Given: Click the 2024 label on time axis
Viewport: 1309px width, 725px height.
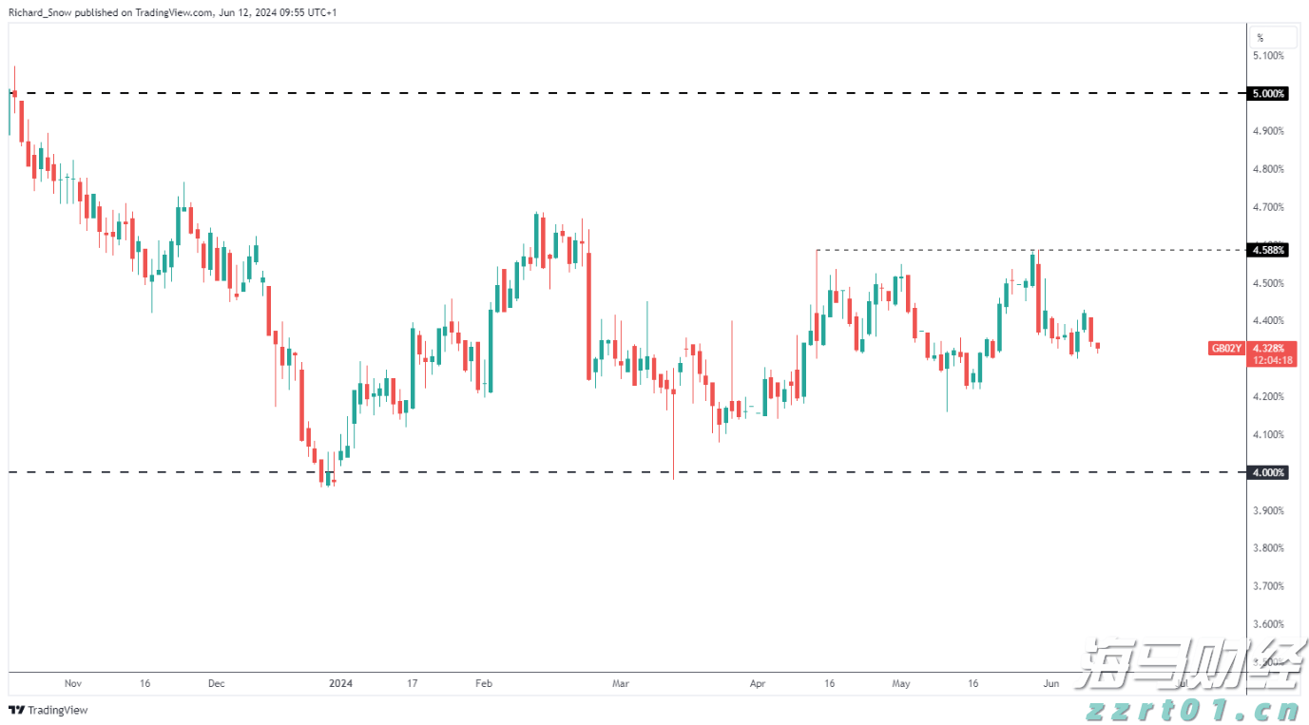Looking at the screenshot, I should (x=340, y=683).
